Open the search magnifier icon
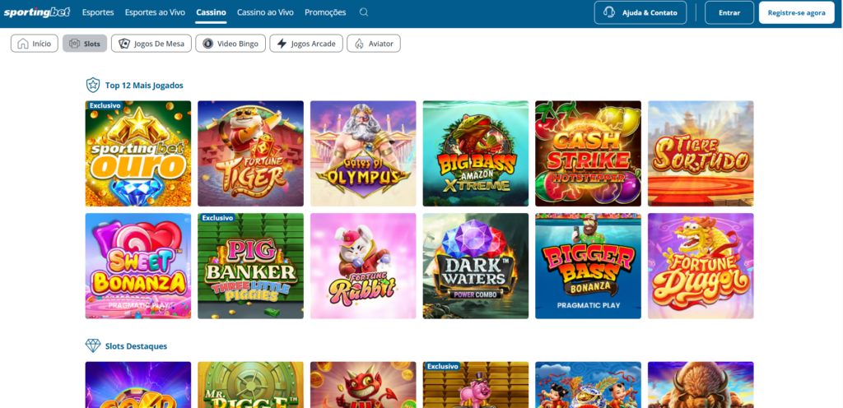Viewport: 843px width, 408px height. [x=364, y=12]
